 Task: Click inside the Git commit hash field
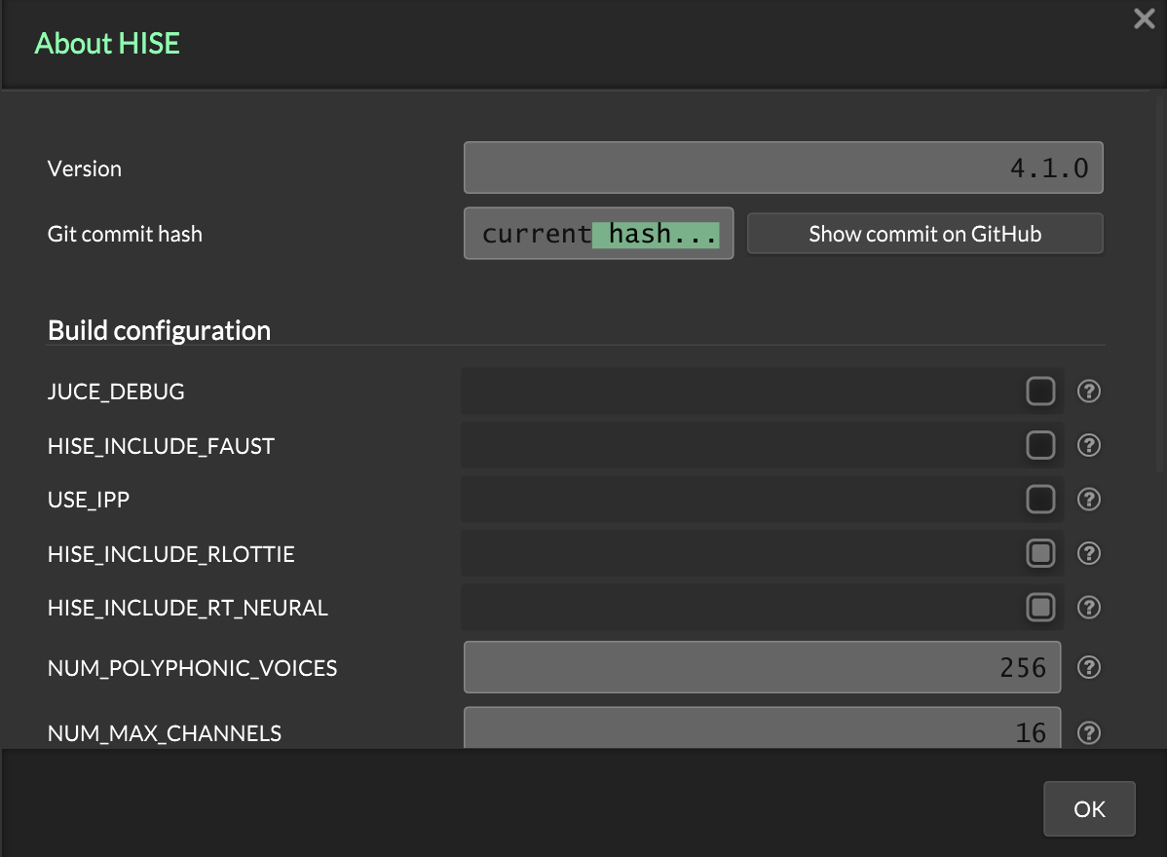pyautogui.click(x=598, y=234)
